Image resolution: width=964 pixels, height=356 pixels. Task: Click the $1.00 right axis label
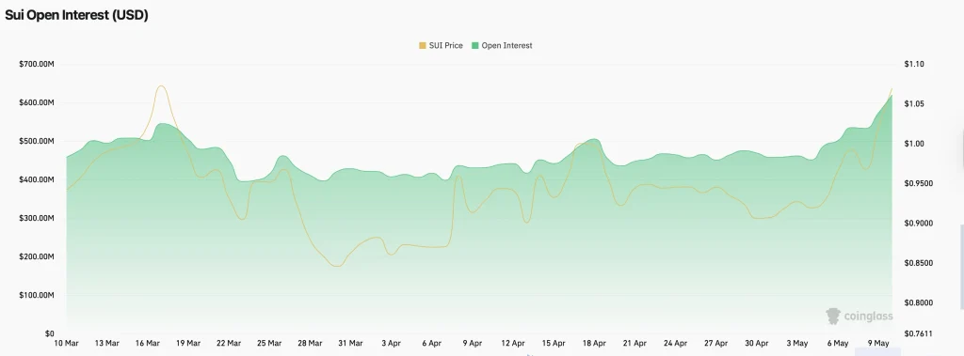[x=913, y=144]
